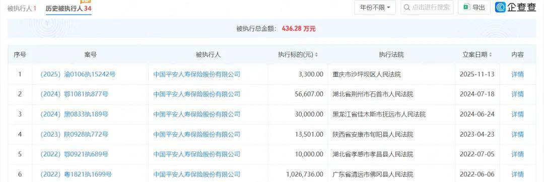Click the 序号 column header
The image size is (544, 182).
click(20, 55)
